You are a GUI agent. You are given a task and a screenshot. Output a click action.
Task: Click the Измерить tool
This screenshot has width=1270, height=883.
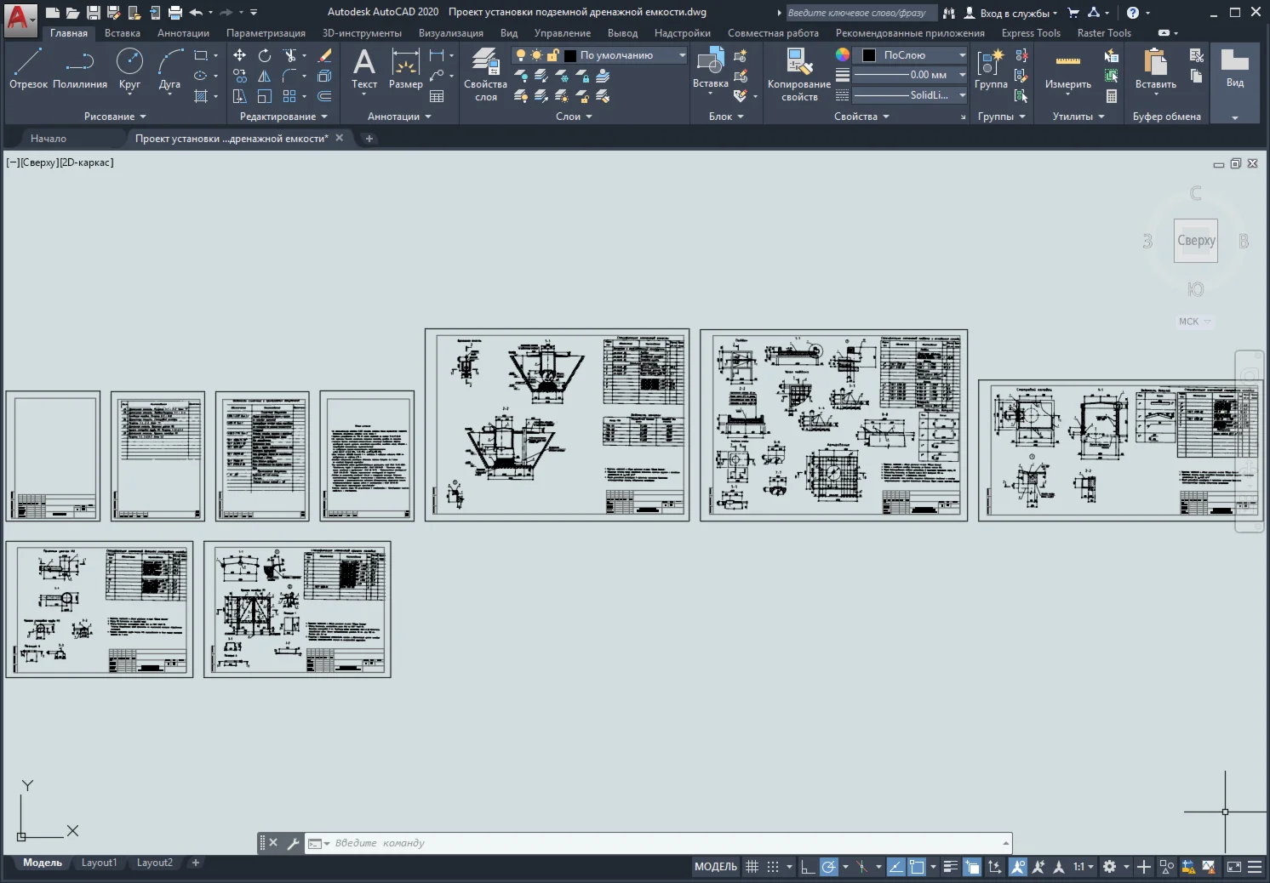click(1067, 68)
